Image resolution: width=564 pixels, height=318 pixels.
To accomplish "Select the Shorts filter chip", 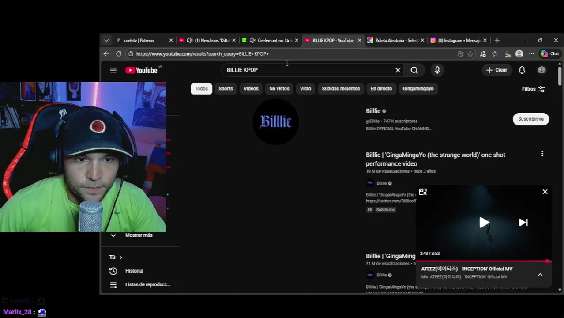I will pyautogui.click(x=226, y=88).
